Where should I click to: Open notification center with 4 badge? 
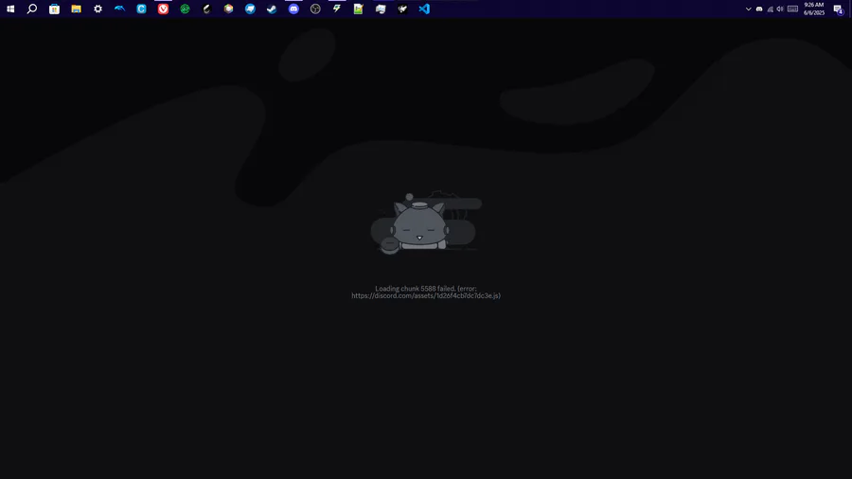point(838,9)
